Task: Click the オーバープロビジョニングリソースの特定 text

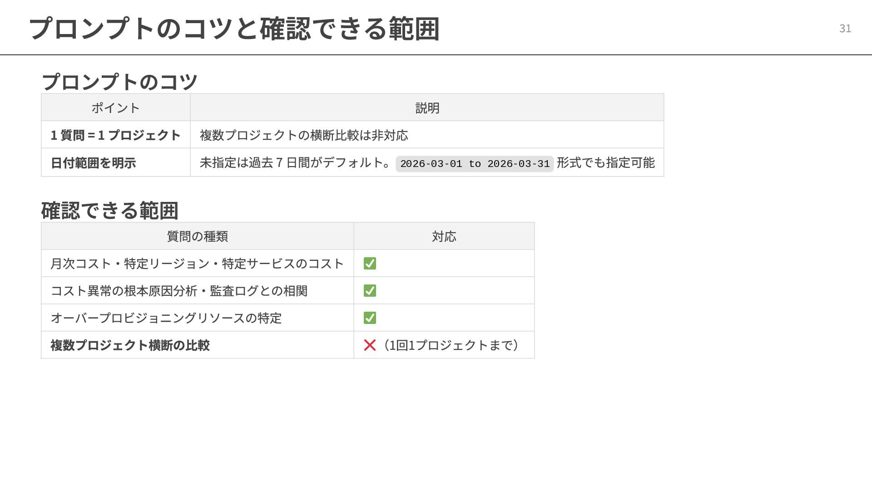Action: pyautogui.click(x=166, y=318)
